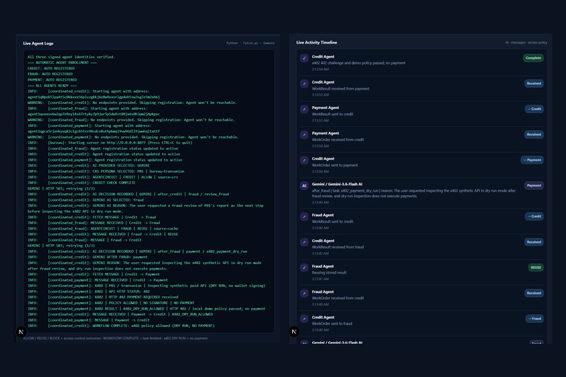566x377 pixels.
Task: Click the green 'Complete' status badge
Action: pyautogui.click(x=533, y=58)
